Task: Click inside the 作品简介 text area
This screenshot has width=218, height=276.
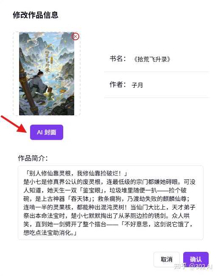Action: [111, 203]
